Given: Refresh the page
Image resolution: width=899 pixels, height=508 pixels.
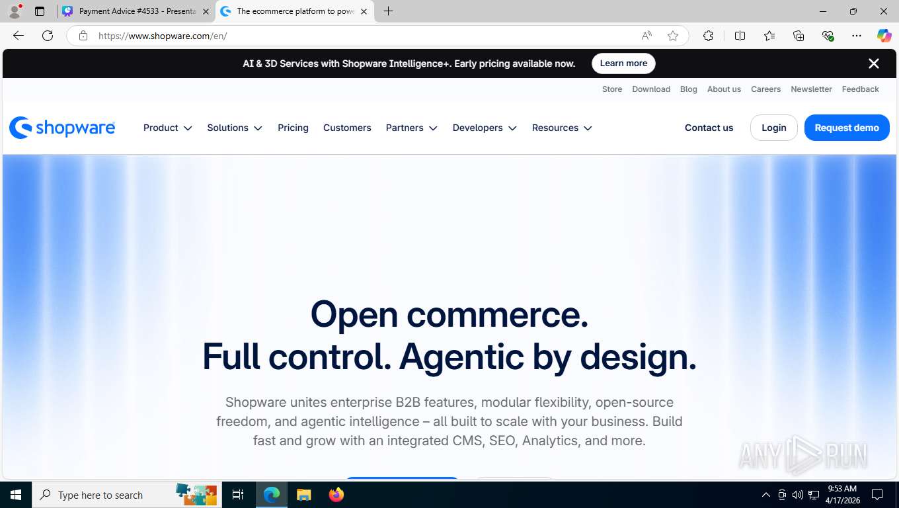Looking at the screenshot, I should (48, 36).
